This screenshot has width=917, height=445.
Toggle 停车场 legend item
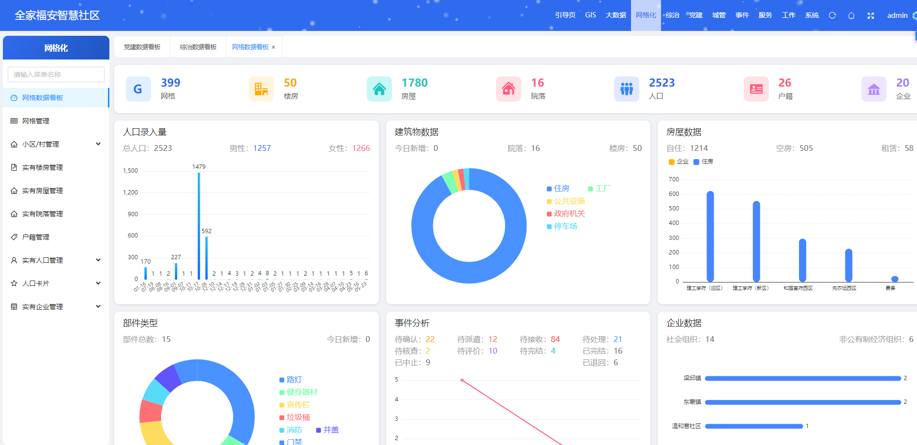pos(562,226)
